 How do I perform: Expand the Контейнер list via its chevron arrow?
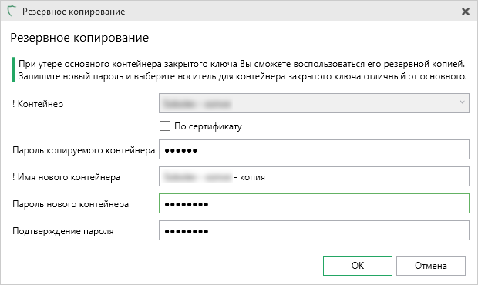462,102
